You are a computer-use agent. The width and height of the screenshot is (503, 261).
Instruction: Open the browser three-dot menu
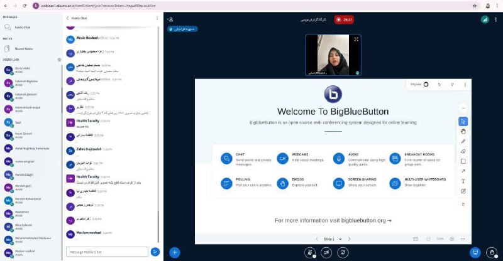tap(497, 6)
